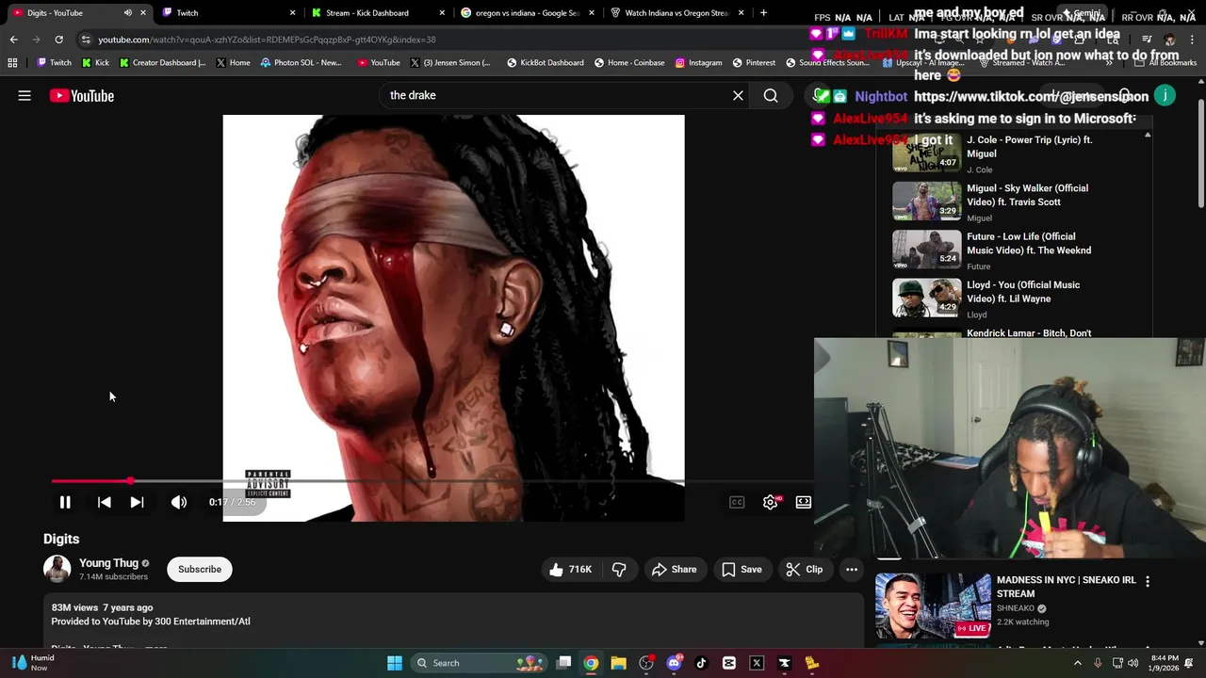Open player settings gear
Image resolution: width=1206 pixels, height=678 pixels.
coord(771,502)
